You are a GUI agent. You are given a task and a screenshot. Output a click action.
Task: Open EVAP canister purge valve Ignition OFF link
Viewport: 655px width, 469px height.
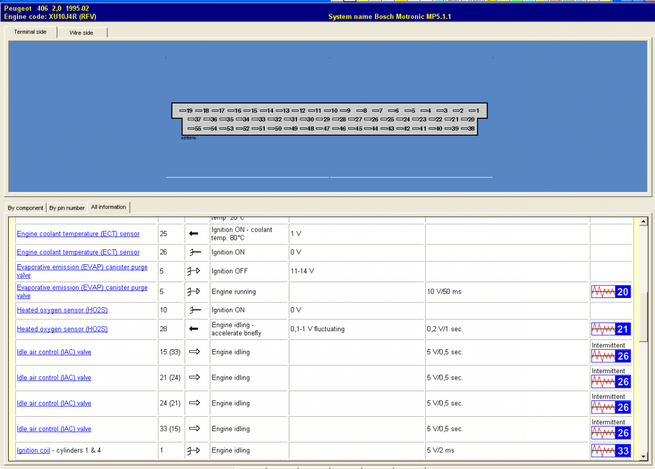coord(82,271)
